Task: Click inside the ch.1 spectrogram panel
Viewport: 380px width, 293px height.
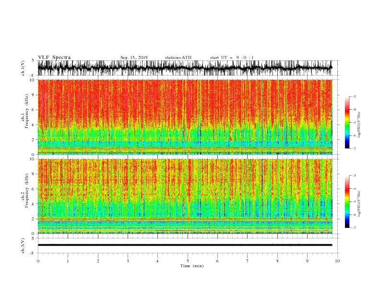Action: pos(185,117)
